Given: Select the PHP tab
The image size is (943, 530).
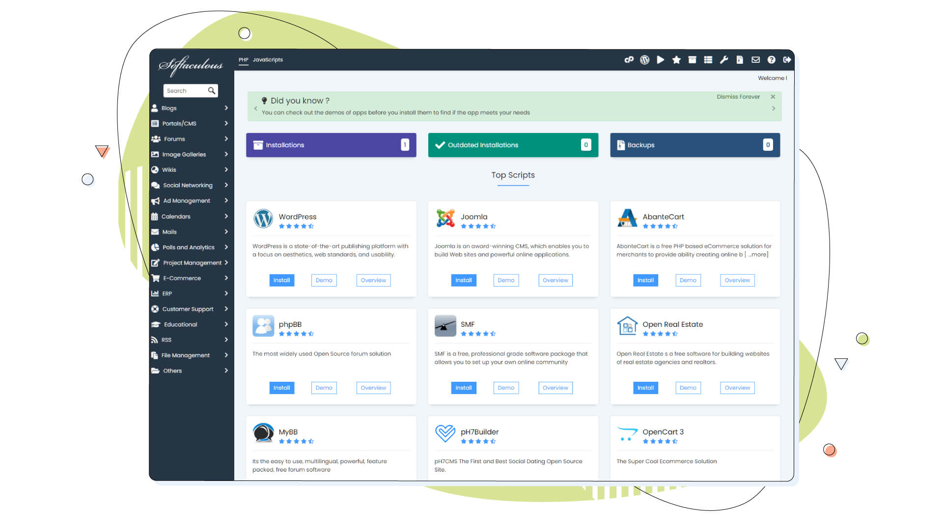Looking at the screenshot, I should [243, 60].
